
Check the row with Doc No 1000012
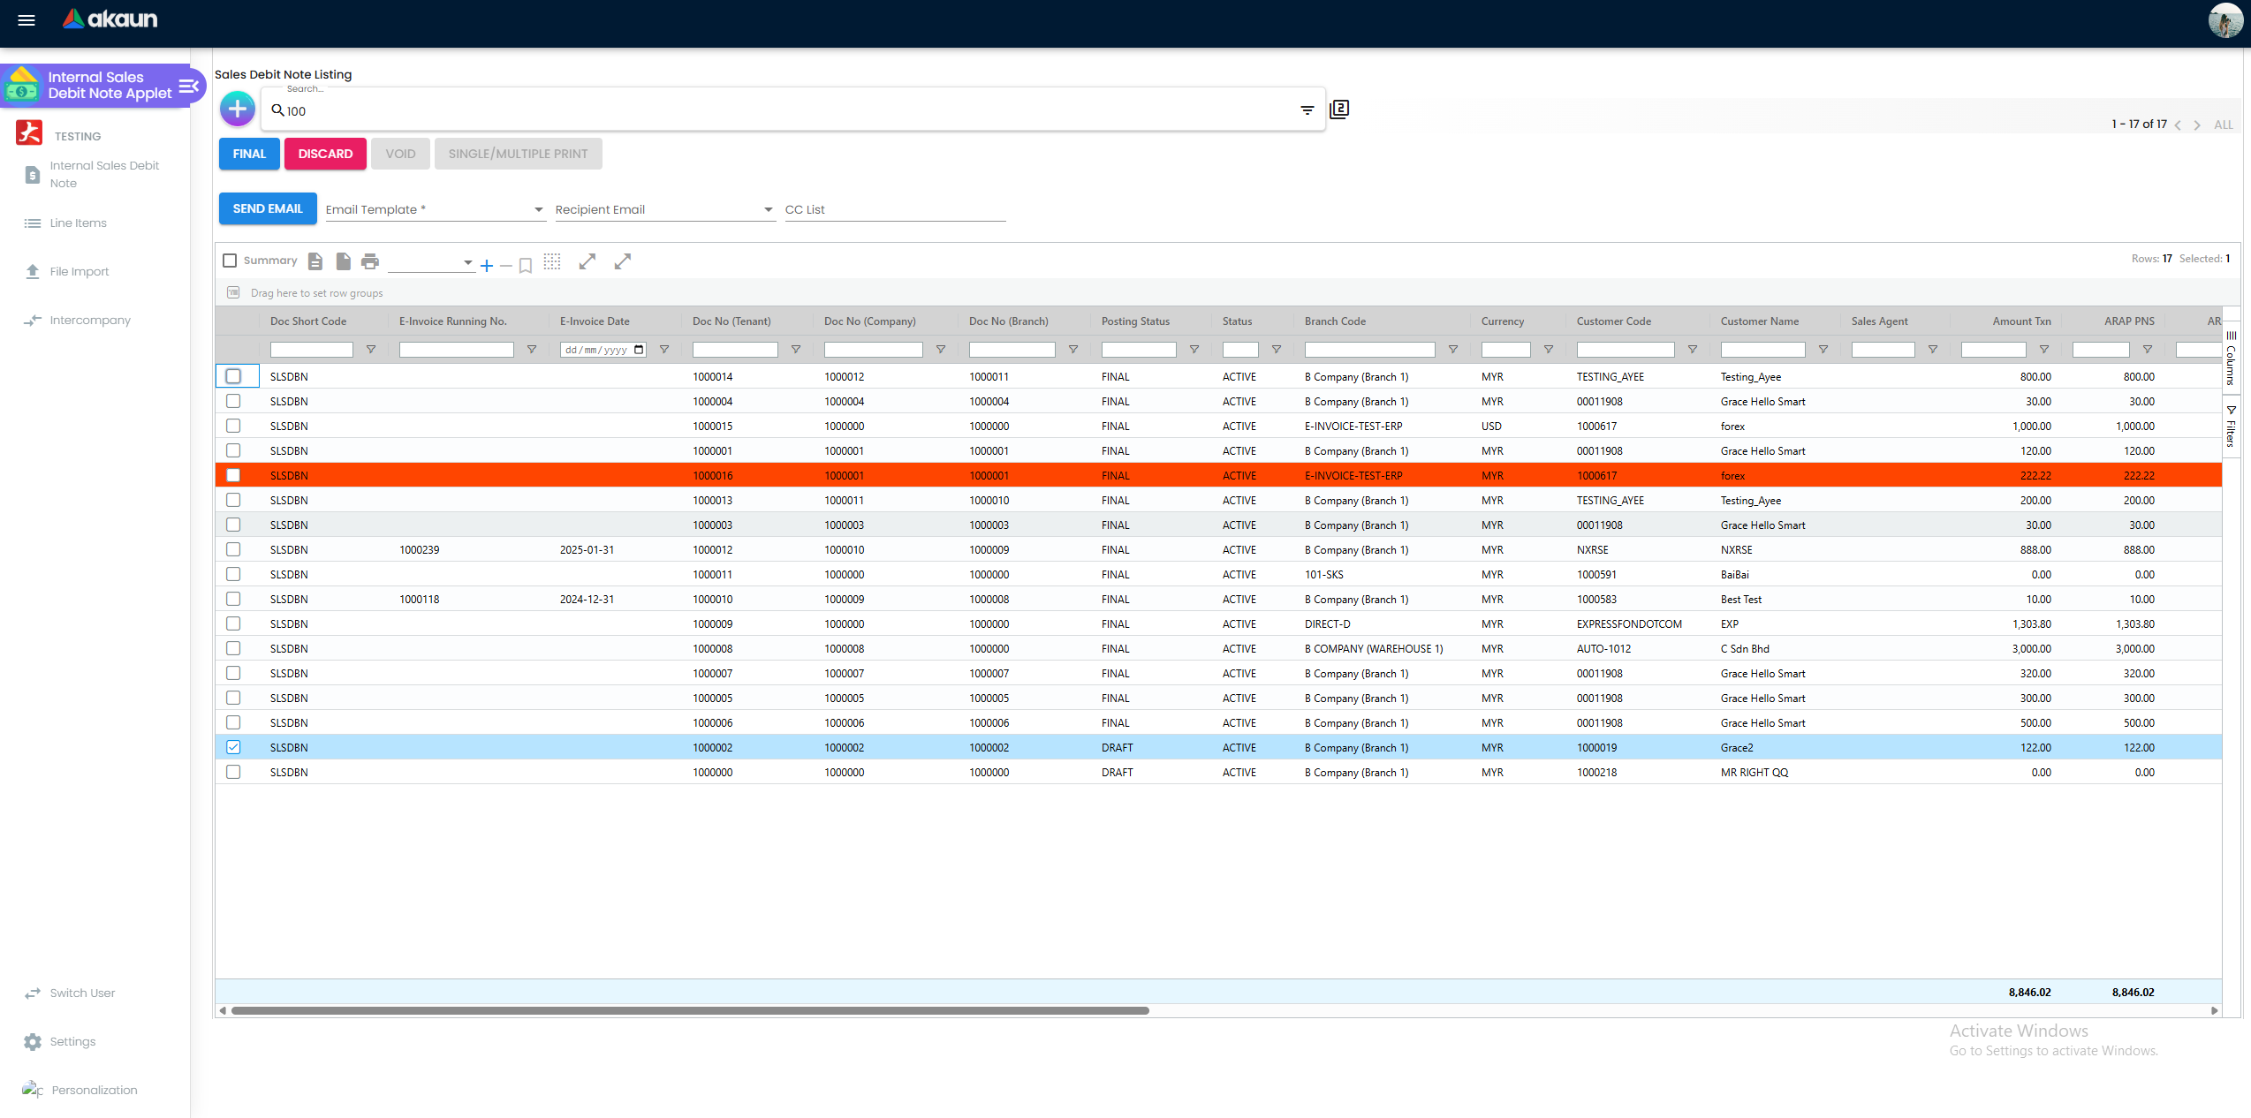pyautogui.click(x=233, y=549)
